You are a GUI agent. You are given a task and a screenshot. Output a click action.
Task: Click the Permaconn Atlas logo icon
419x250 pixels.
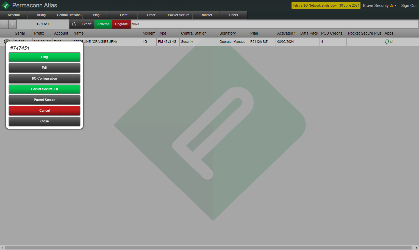click(x=5, y=5)
